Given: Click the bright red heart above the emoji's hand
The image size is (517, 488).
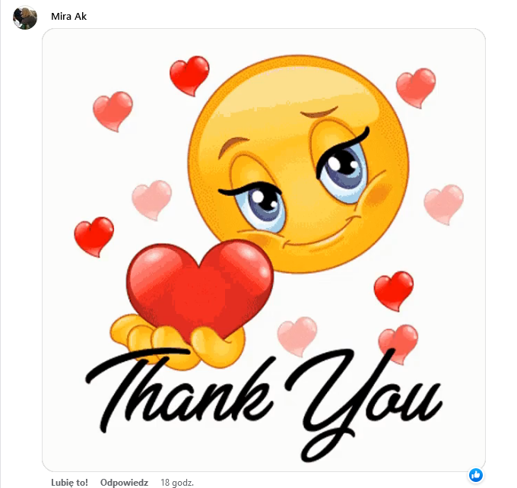Looking at the screenshot, I should [94, 236].
